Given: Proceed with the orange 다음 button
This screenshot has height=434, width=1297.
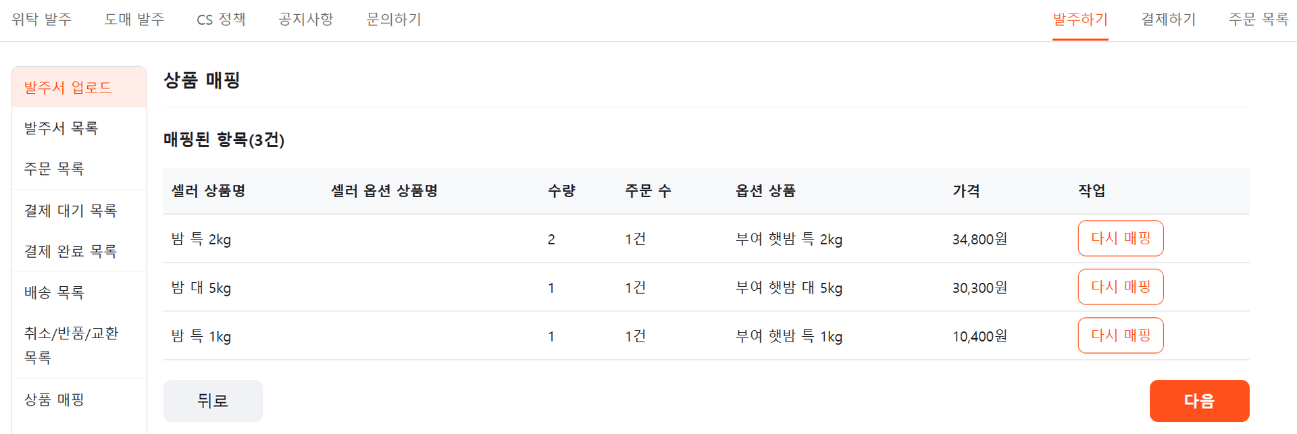Looking at the screenshot, I should (x=1199, y=400).
